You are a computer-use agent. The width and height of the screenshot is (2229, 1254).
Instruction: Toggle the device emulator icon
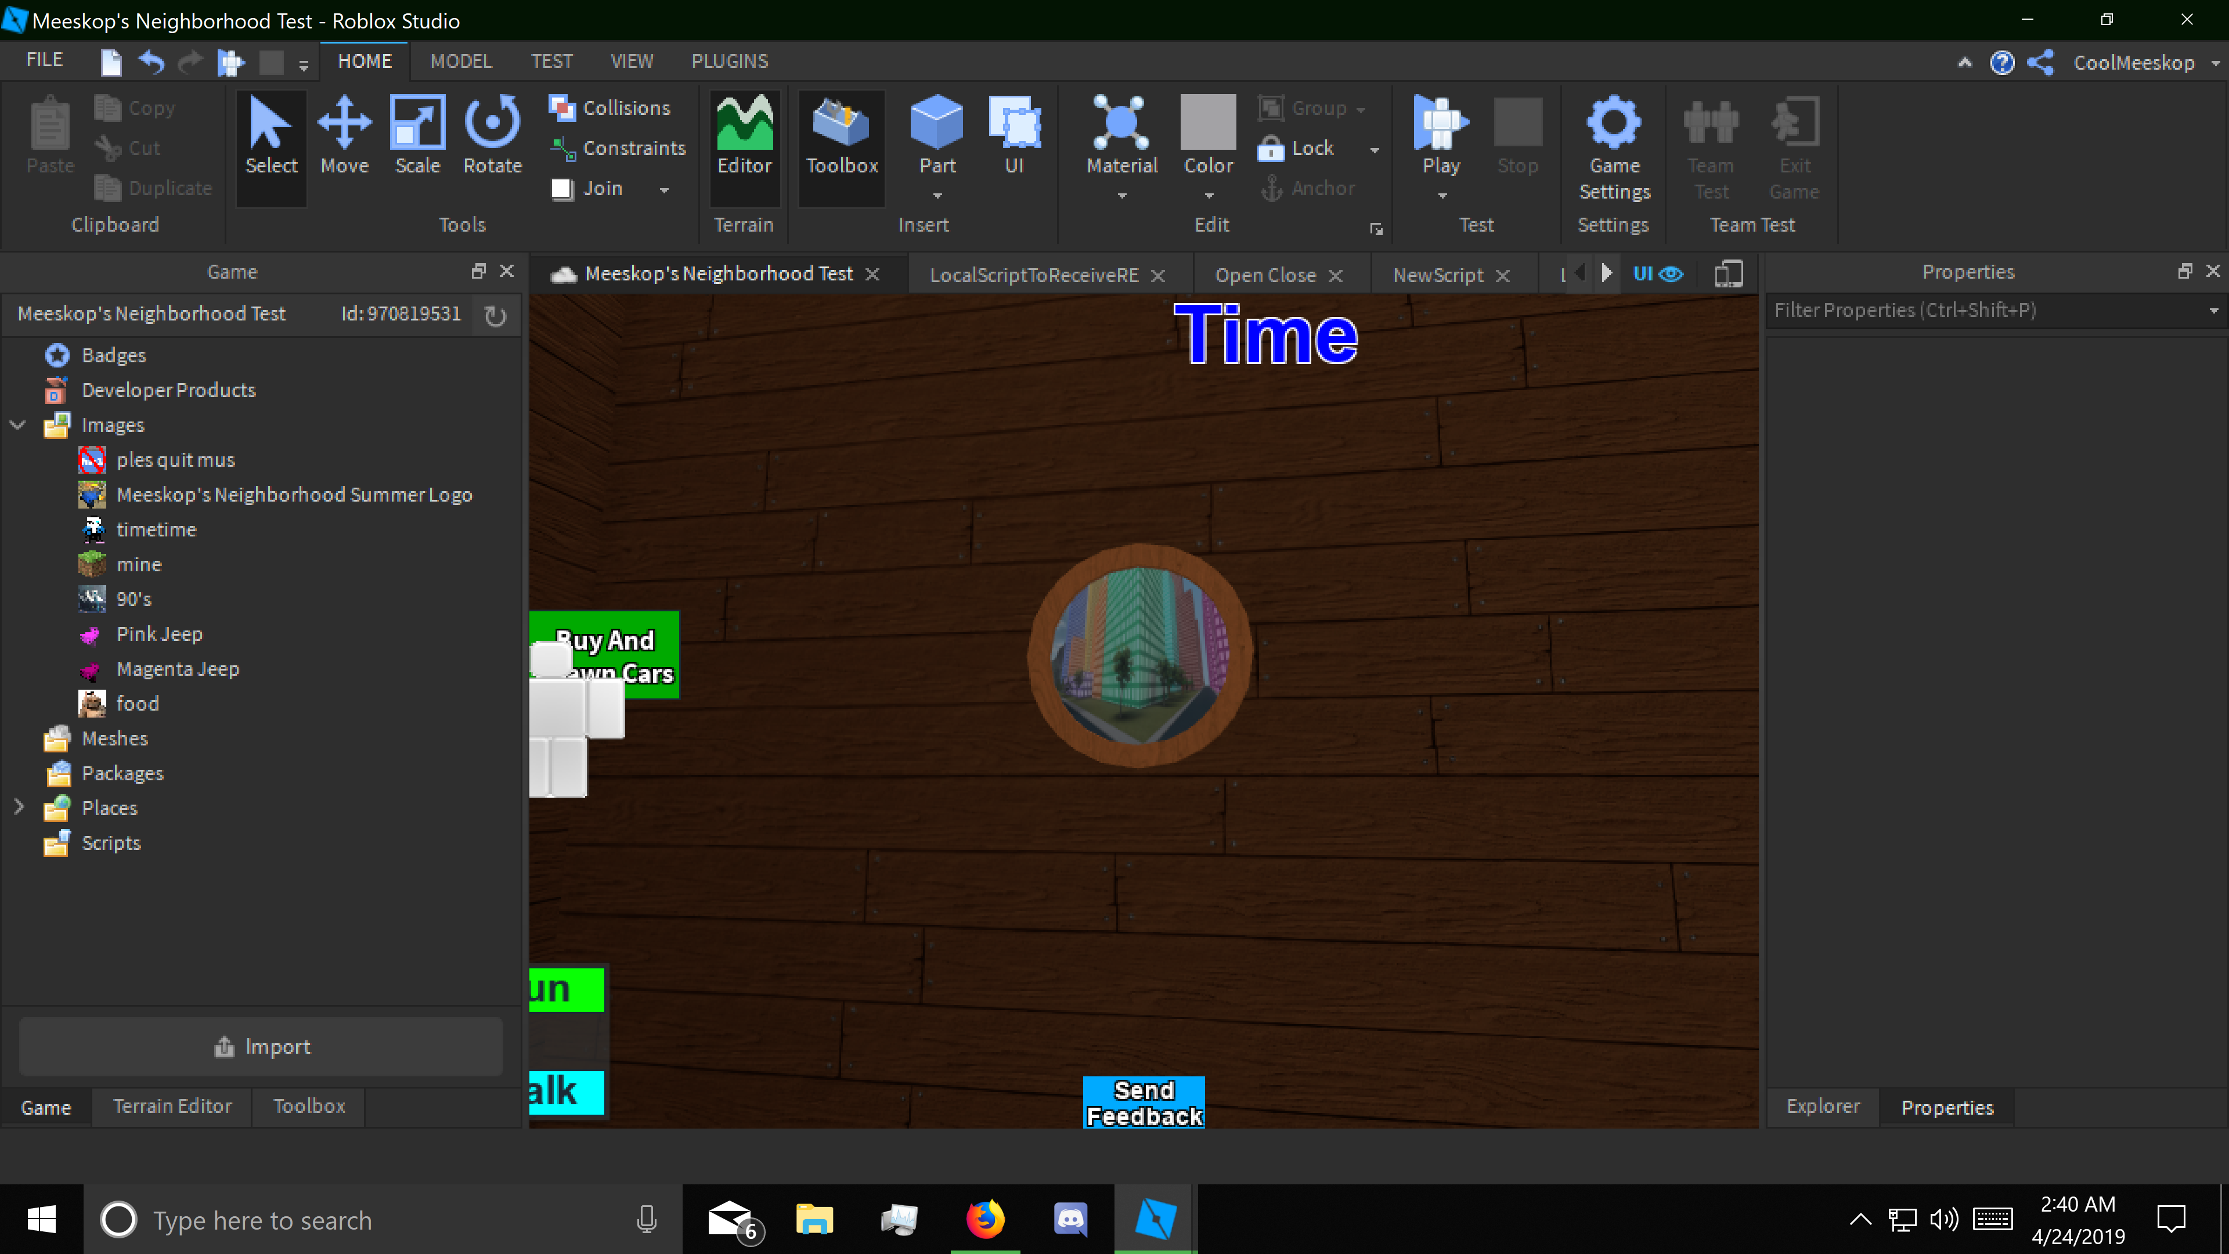pos(1728,275)
